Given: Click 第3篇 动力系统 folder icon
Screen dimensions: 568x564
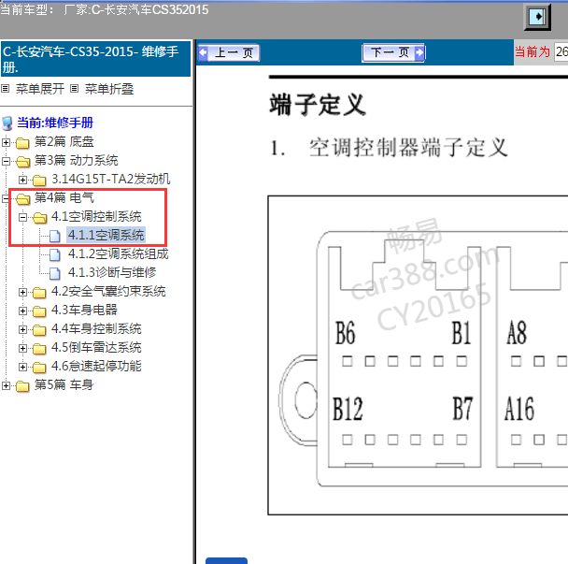Looking at the screenshot, I should click(22, 162).
